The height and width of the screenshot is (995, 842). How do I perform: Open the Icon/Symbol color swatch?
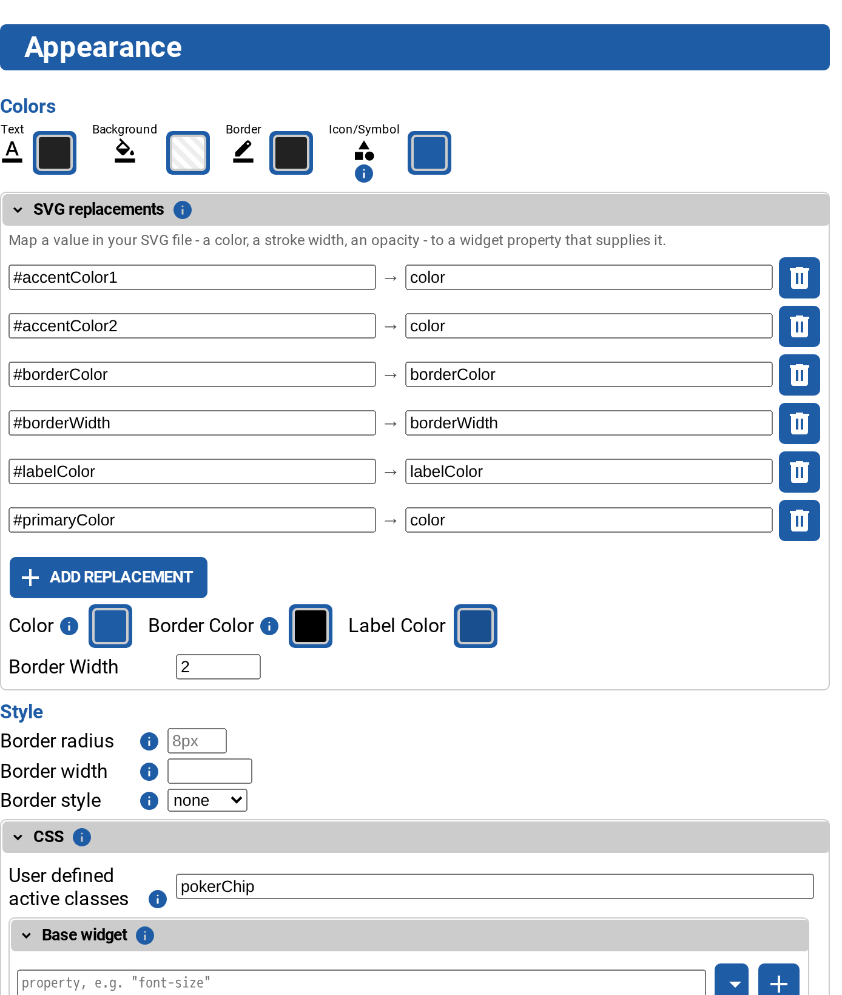429,153
